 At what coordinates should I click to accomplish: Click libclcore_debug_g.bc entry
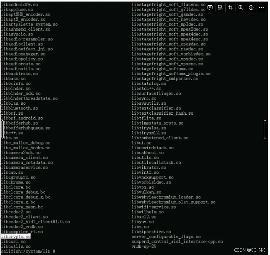click(x=26, y=197)
